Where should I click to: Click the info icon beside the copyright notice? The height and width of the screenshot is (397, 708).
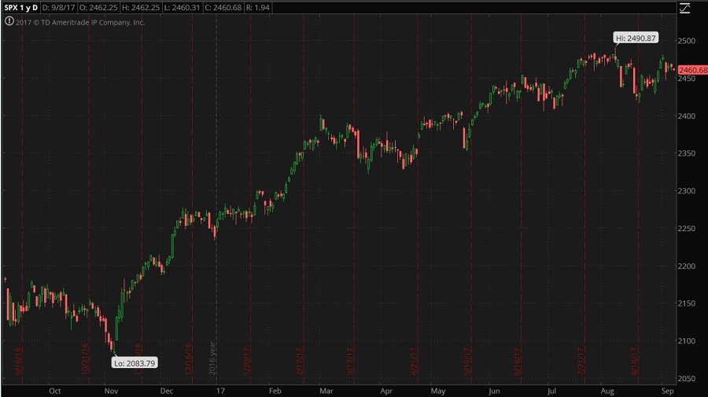8,23
